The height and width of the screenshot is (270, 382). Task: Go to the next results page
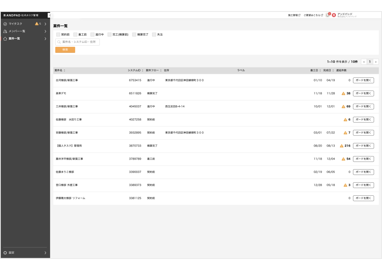pos(376,62)
